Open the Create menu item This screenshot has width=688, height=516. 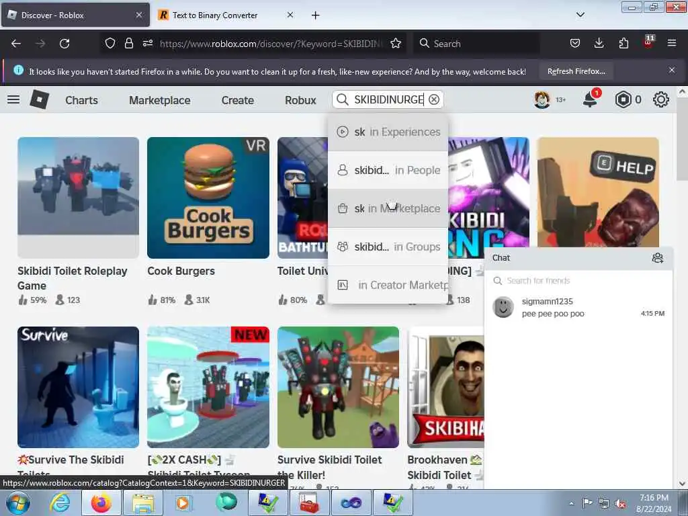coord(238,100)
